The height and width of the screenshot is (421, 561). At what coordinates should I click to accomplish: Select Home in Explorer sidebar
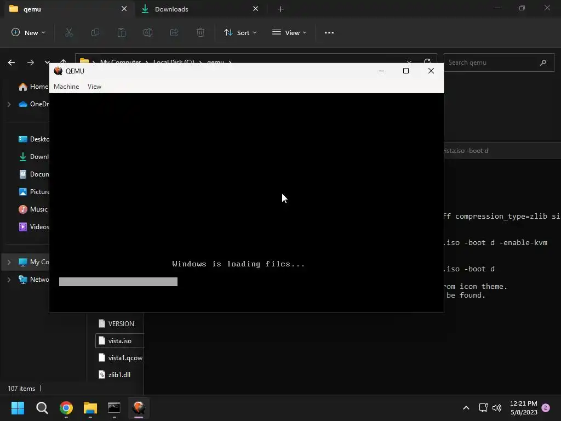[x=33, y=86]
